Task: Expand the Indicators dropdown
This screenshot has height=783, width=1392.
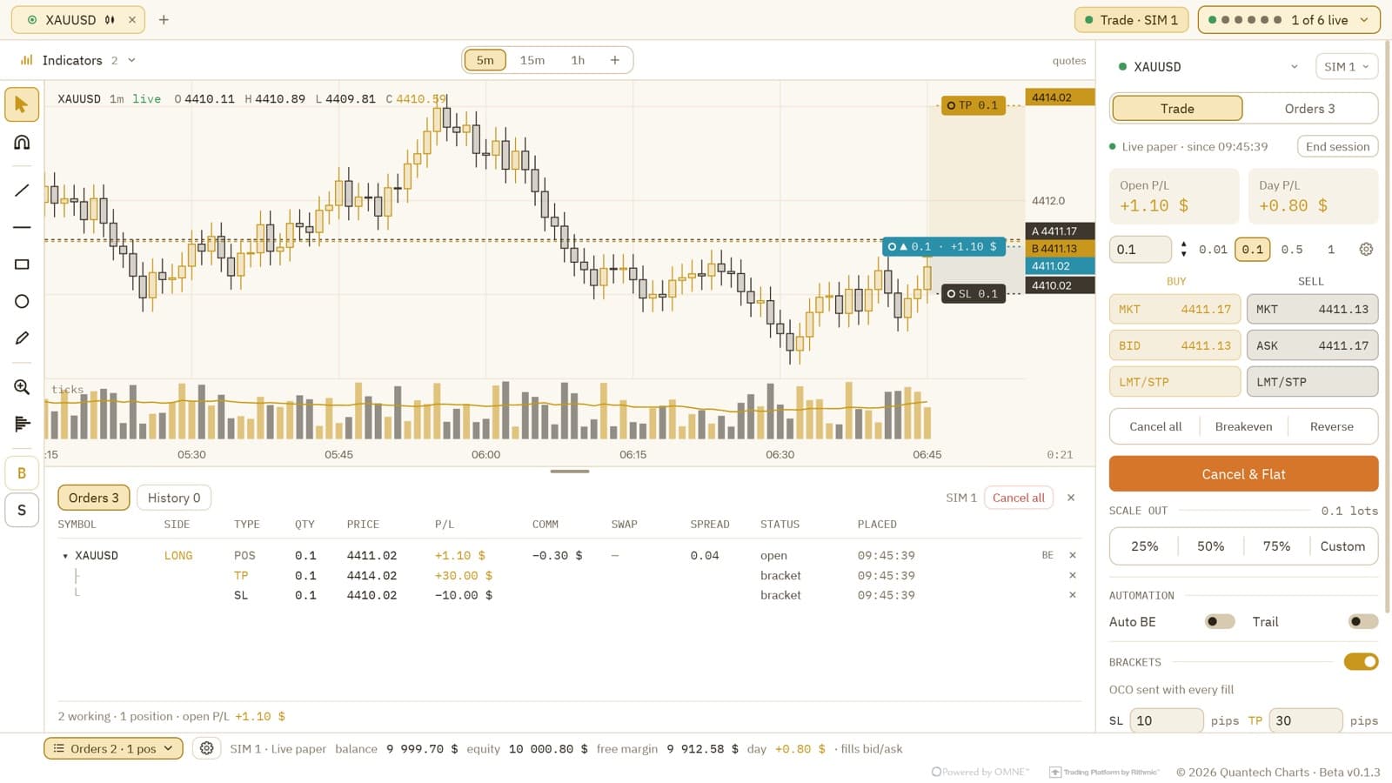Action: click(x=78, y=60)
